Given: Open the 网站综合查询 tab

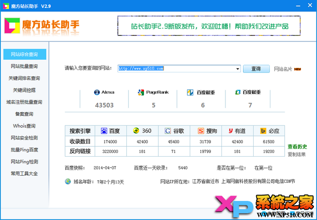Looking at the screenshot, I should tap(24, 54).
